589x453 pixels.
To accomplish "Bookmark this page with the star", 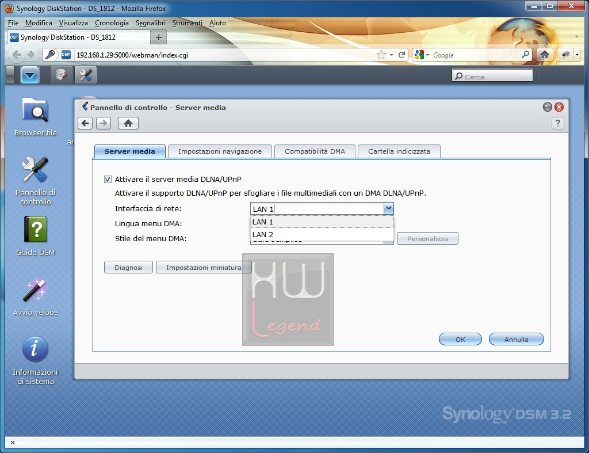I will [381, 55].
